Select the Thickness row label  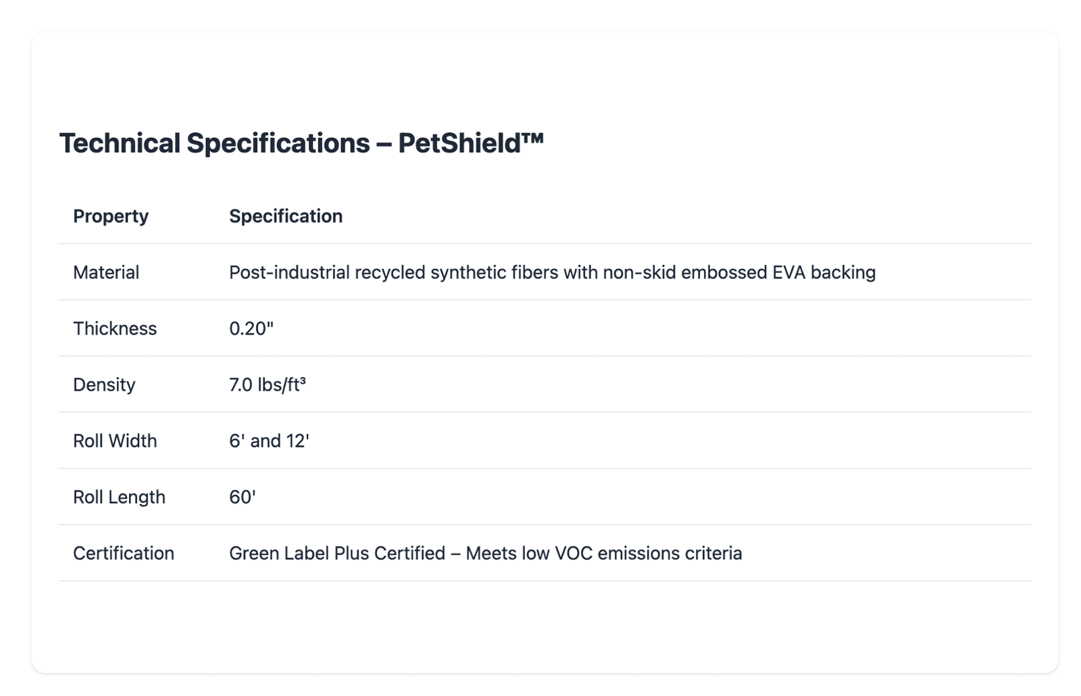(x=115, y=328)
